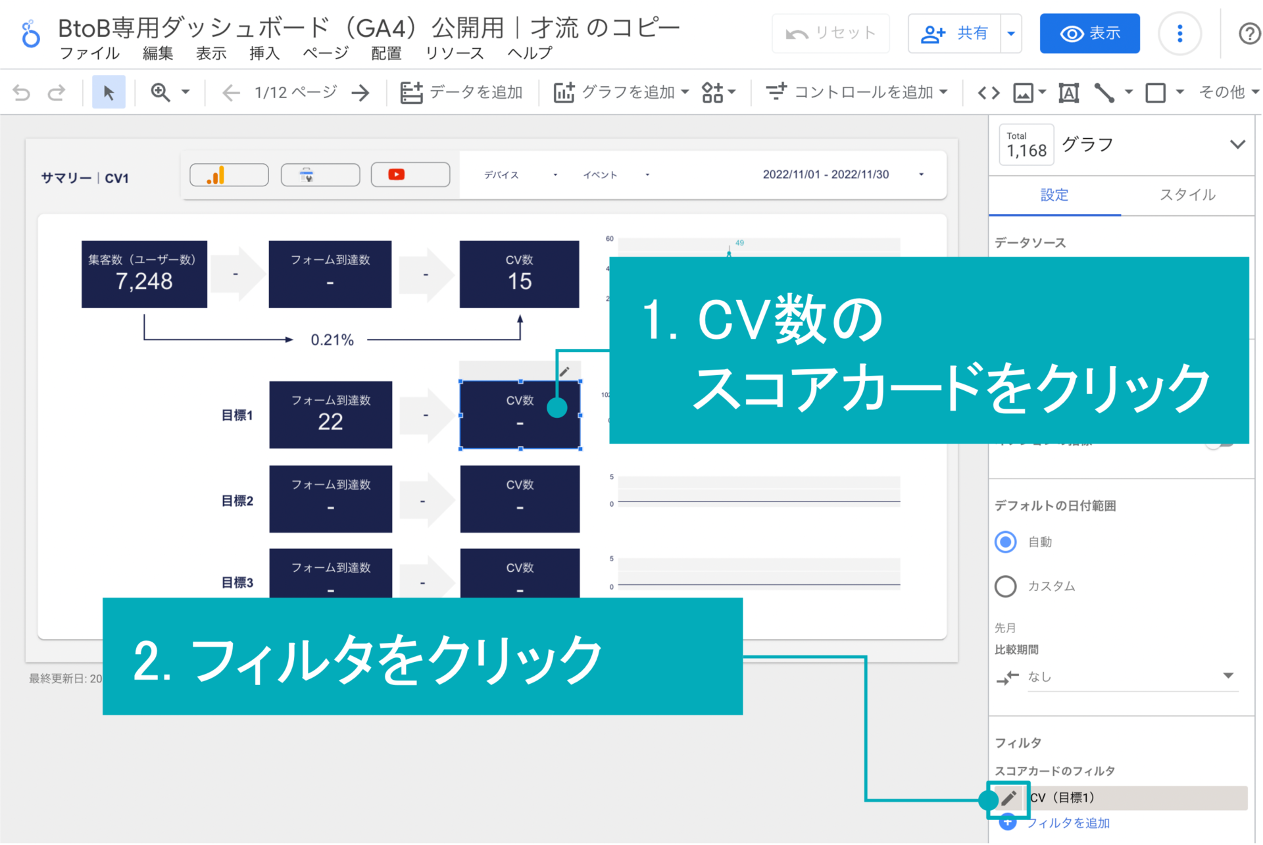Click the フィルタを追加 link
The height and width of the screenshot is (845, 1263).
[x=1070, y=823]
